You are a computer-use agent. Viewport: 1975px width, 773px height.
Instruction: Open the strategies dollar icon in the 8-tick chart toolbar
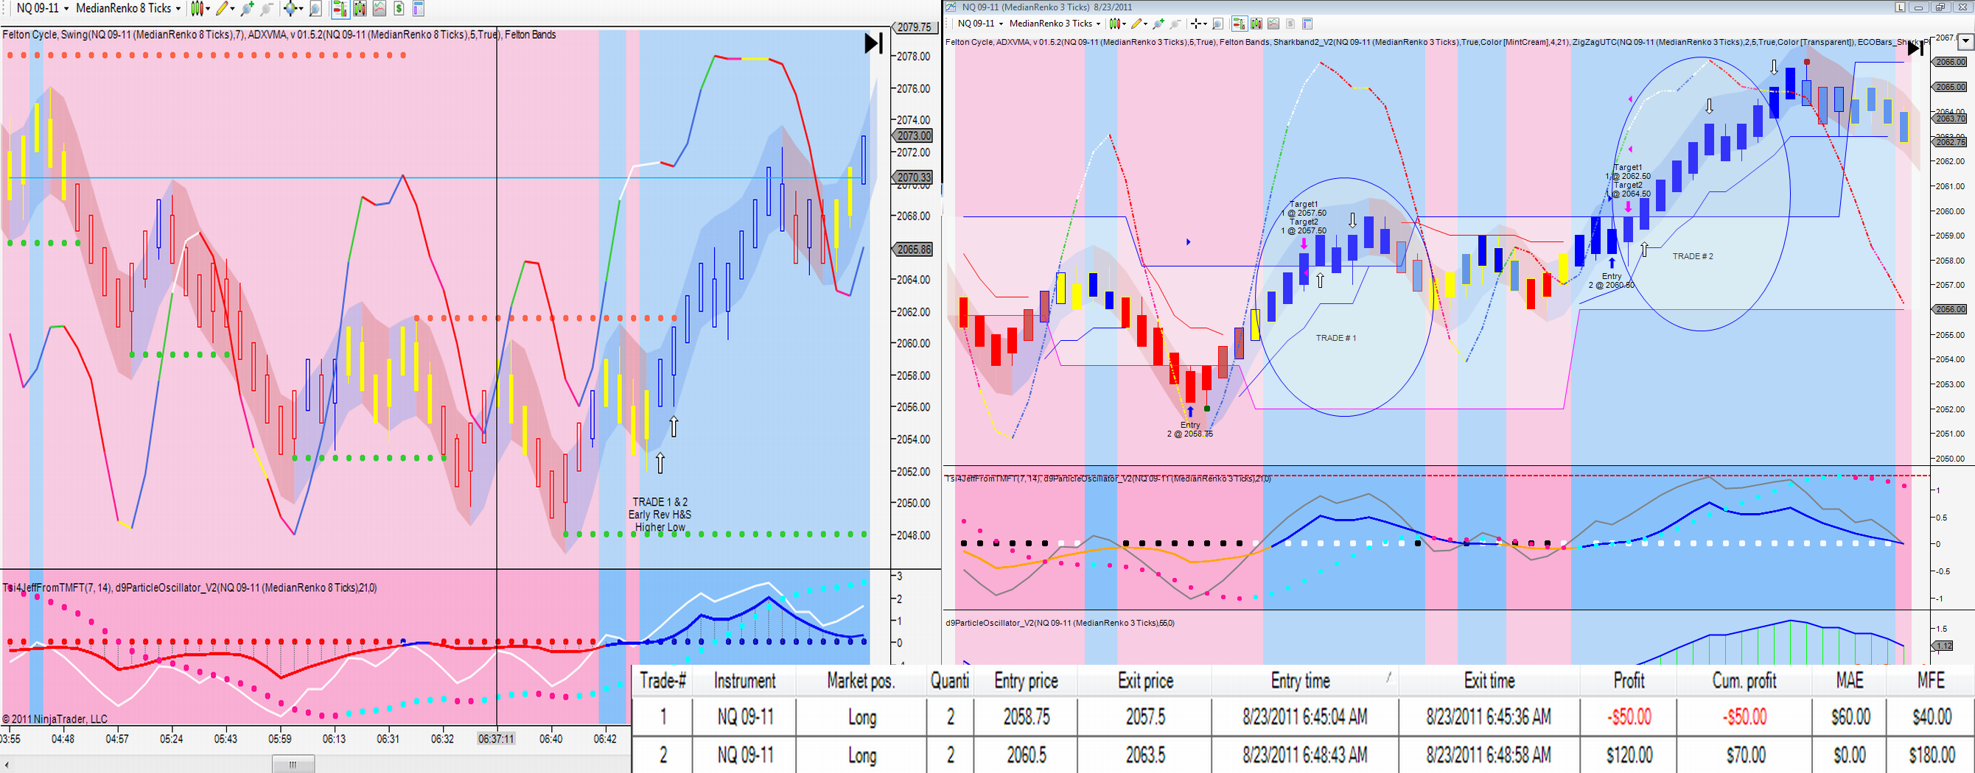399,8
